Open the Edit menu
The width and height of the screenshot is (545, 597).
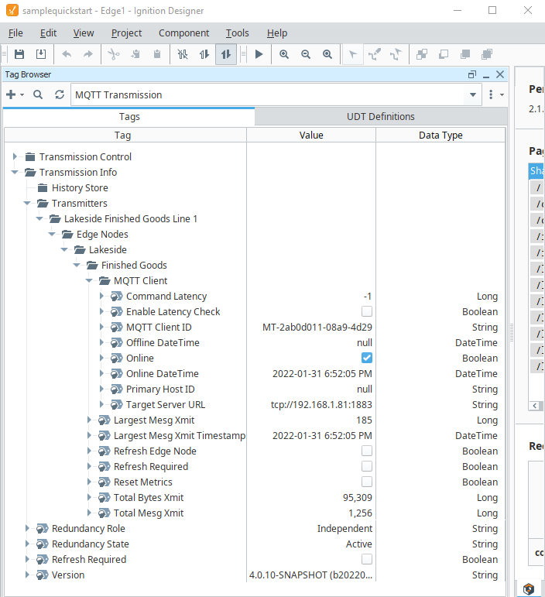click(x=48, y=33)
